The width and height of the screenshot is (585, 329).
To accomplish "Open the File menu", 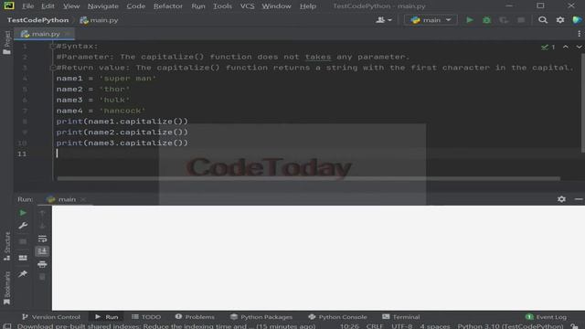I will [28, 6].
